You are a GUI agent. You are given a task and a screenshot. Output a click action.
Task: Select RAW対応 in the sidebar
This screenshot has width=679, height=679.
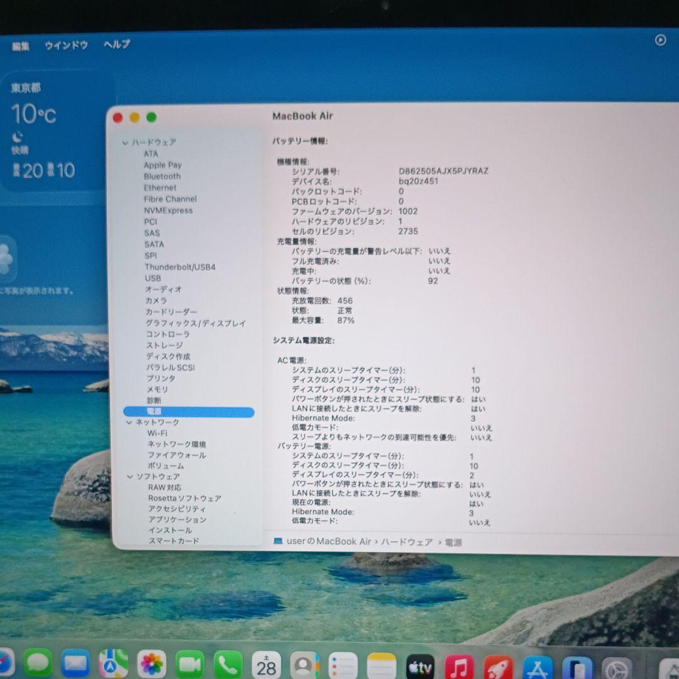[165, 487]
